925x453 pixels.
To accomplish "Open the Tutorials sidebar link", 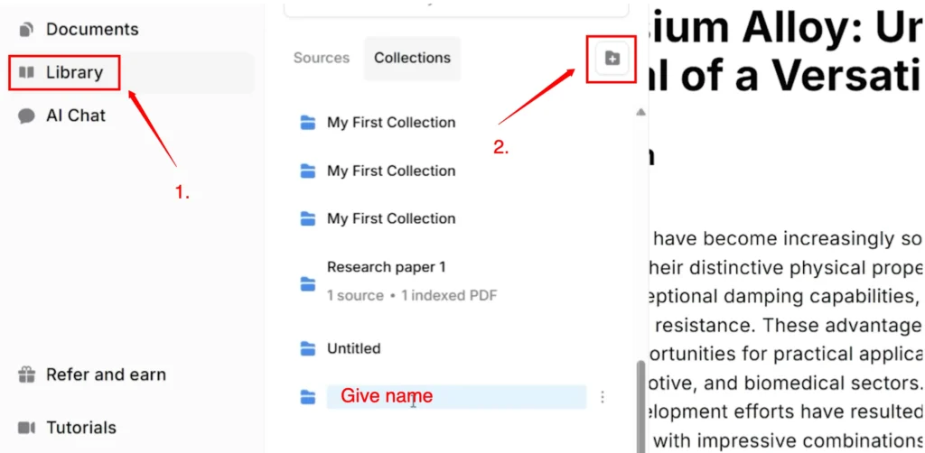I will (x=81, y=428).
